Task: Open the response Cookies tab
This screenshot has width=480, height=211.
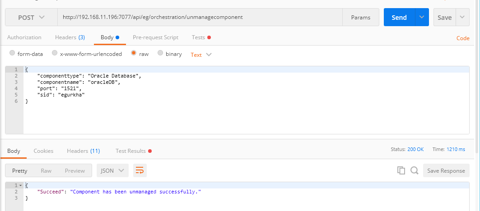Action: pyautogui.click(x=43, y=151)
